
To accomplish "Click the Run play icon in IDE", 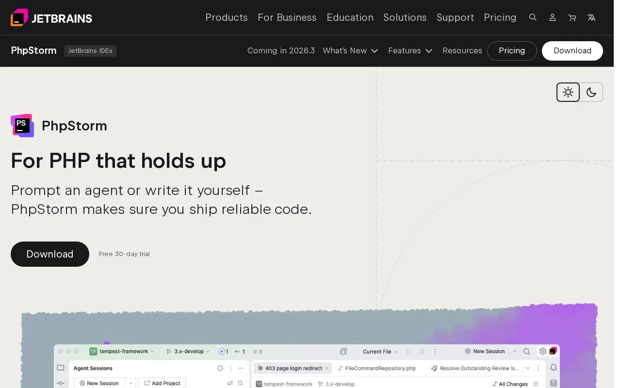I will coord(409,352).
